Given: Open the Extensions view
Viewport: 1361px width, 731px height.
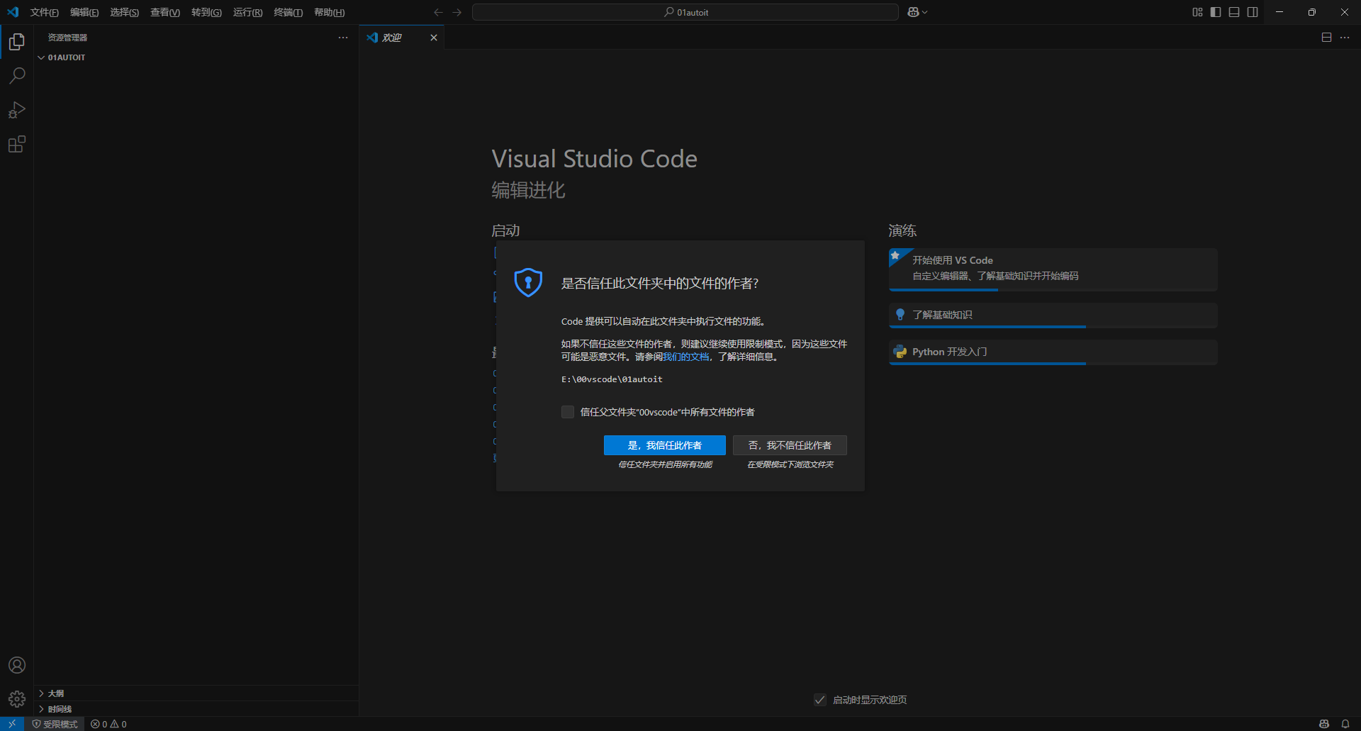Looking at the screenshot, I should 17,145.
